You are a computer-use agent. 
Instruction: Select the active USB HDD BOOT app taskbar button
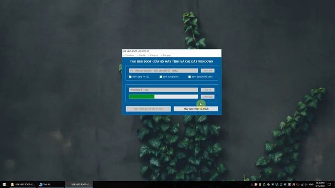tap(79, 184)
